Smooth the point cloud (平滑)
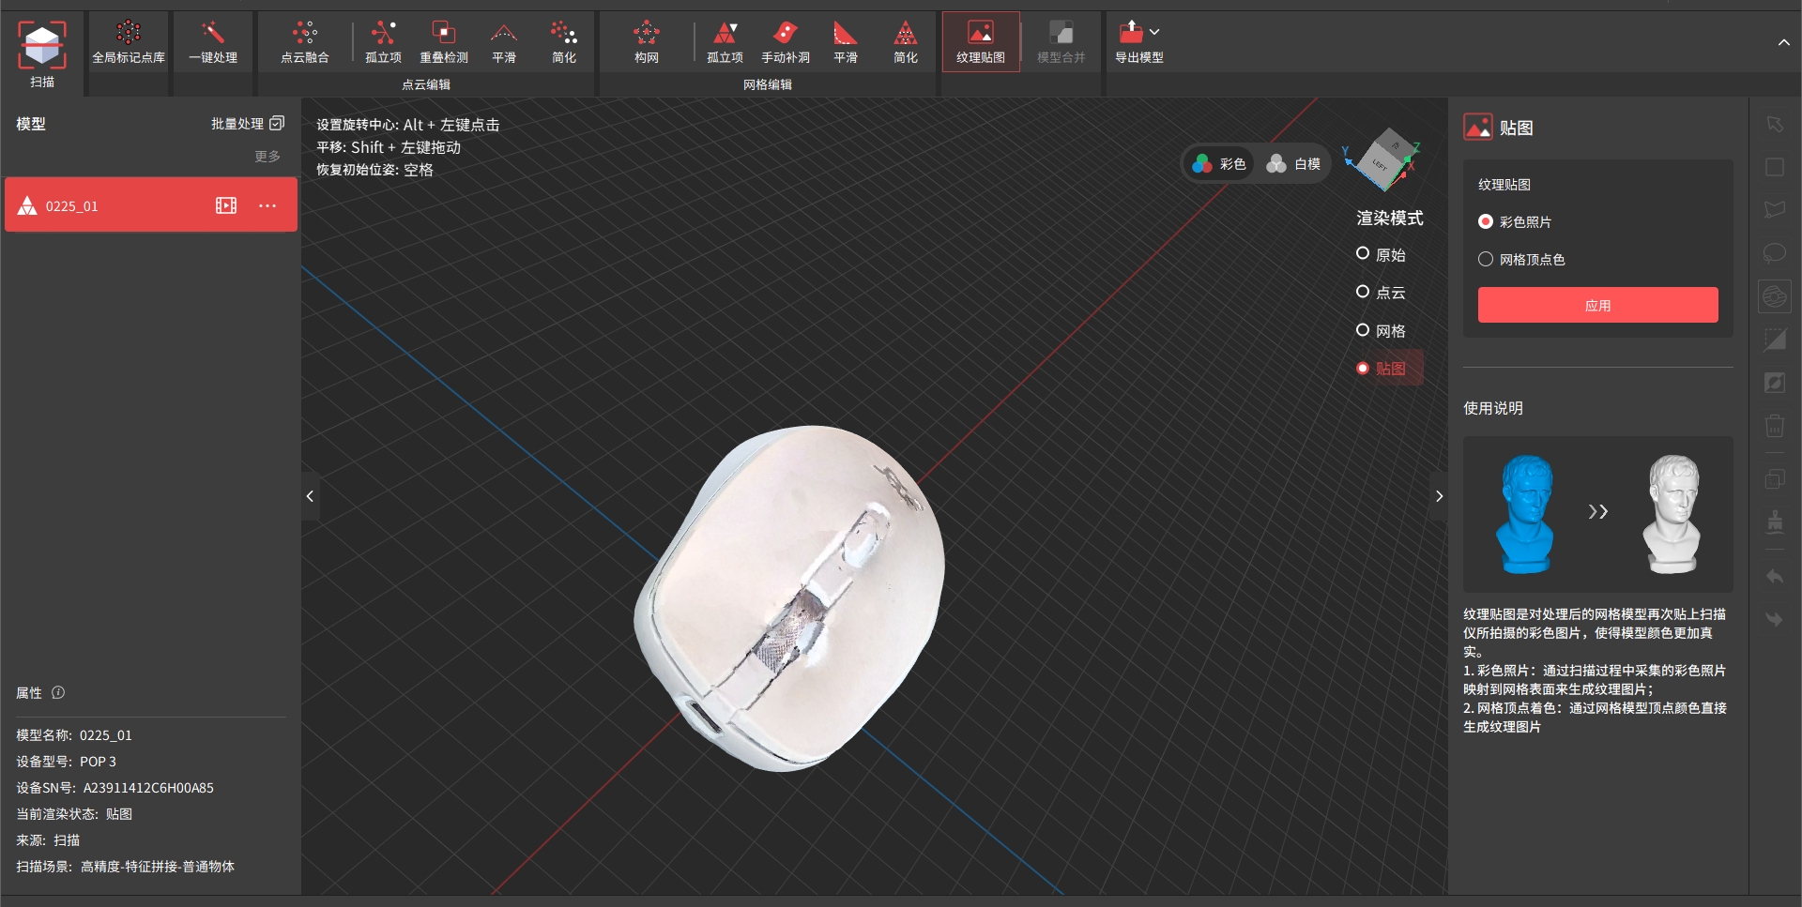Screen dimensions: 1802x907 504,44
